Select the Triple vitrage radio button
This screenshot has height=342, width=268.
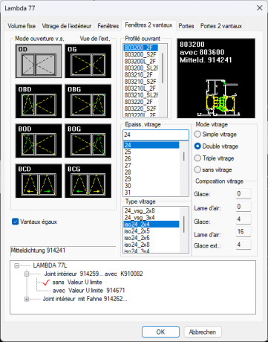click(197, 158)
